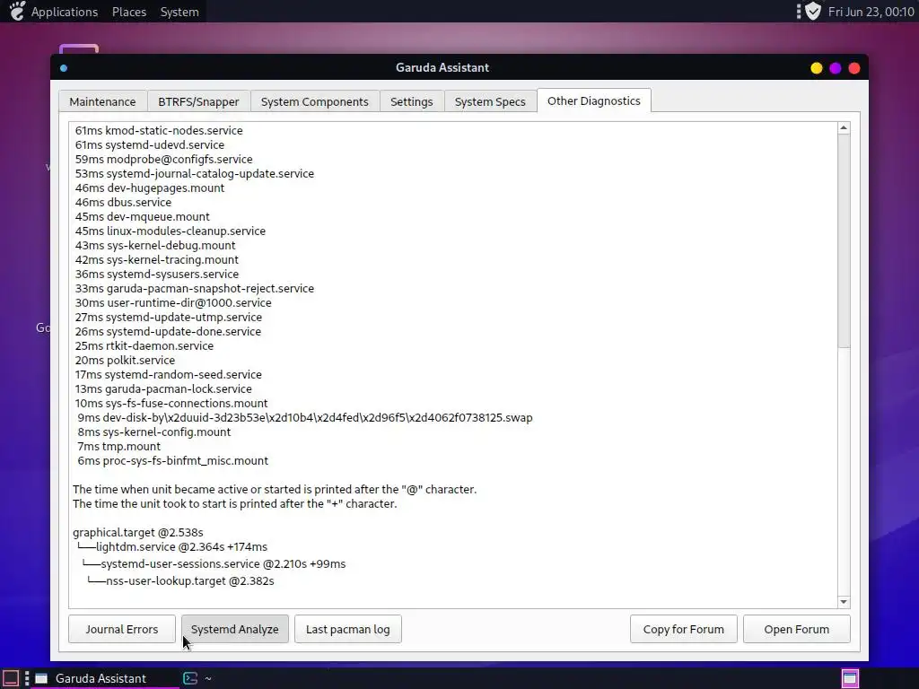Click the scrollbar up arrow

844,127
